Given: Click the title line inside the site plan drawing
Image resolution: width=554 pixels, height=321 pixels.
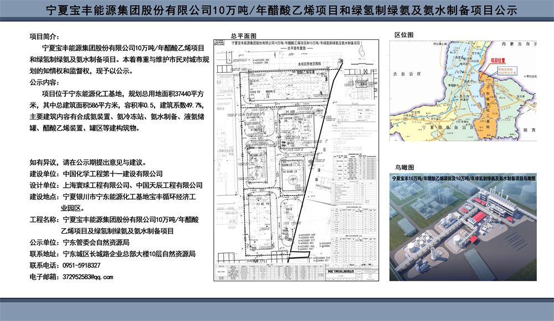Looking at the screenshot, I should click(x=296, y=43).
